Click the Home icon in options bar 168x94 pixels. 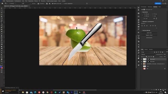click(2, 3)
